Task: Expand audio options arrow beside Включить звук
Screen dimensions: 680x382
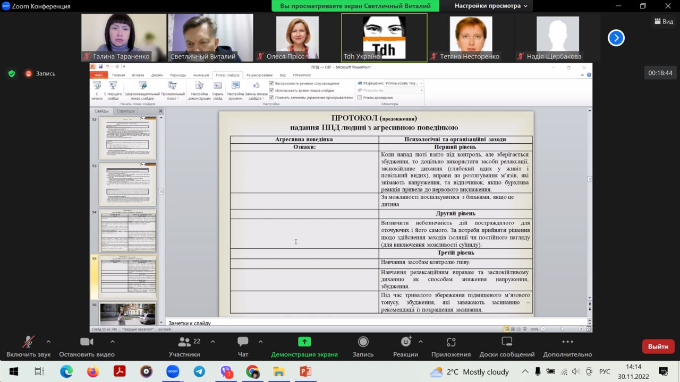Action: 48,342
